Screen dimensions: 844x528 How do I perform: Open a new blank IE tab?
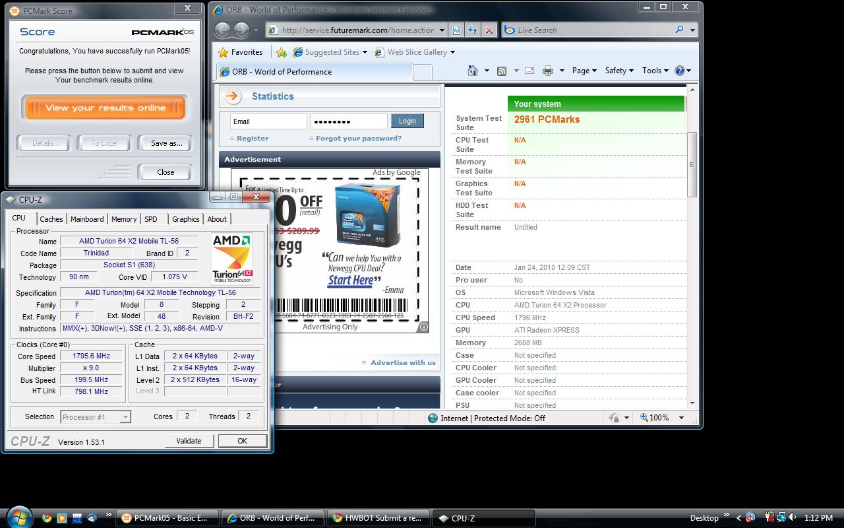pos(423,72)
